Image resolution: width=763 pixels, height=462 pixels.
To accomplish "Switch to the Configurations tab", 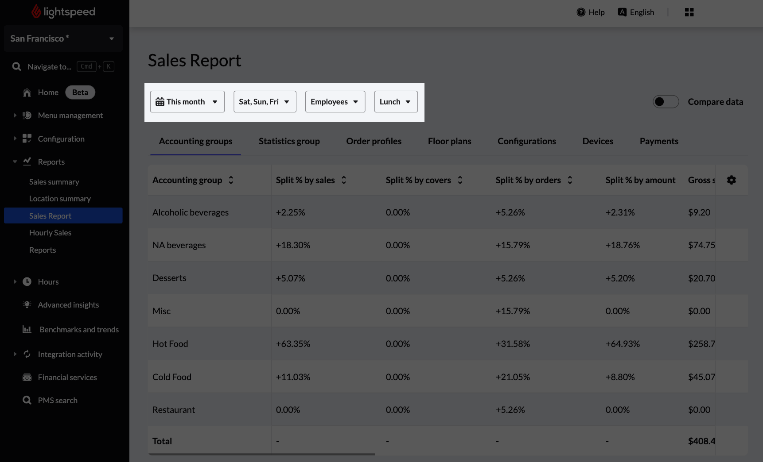I will pos(527,141).
